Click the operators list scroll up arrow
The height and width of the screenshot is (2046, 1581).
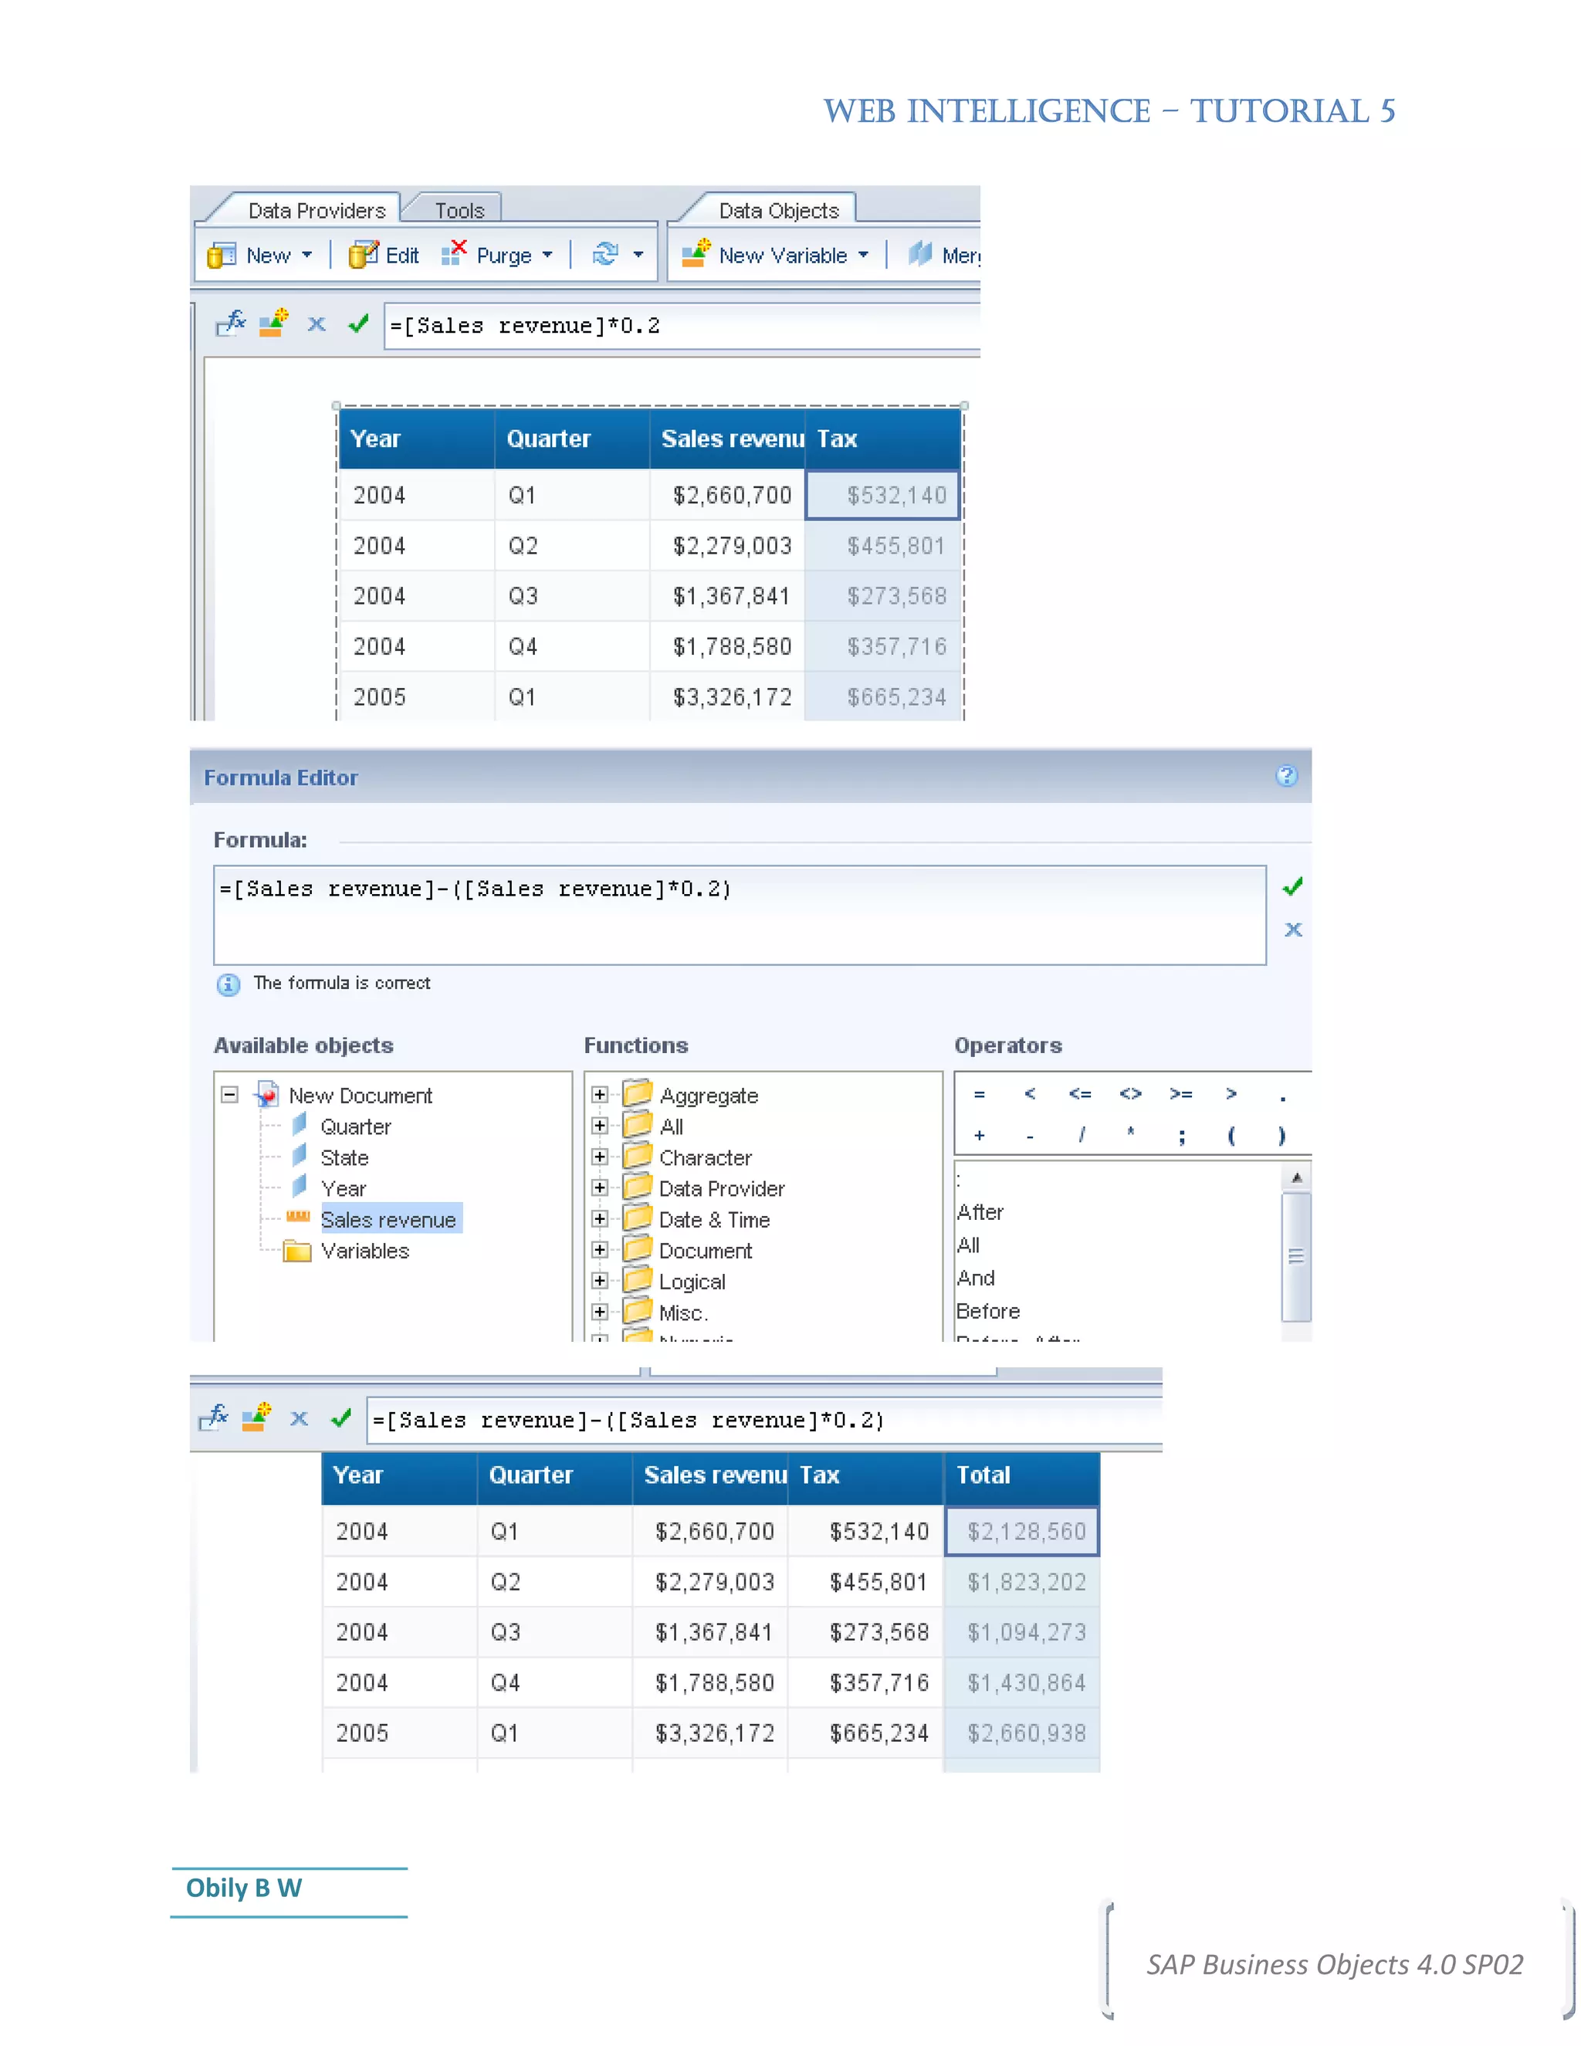1296,1177
